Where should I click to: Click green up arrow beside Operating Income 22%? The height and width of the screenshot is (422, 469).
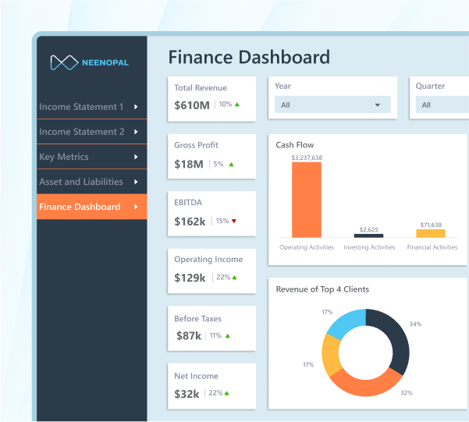pos(234,278)
